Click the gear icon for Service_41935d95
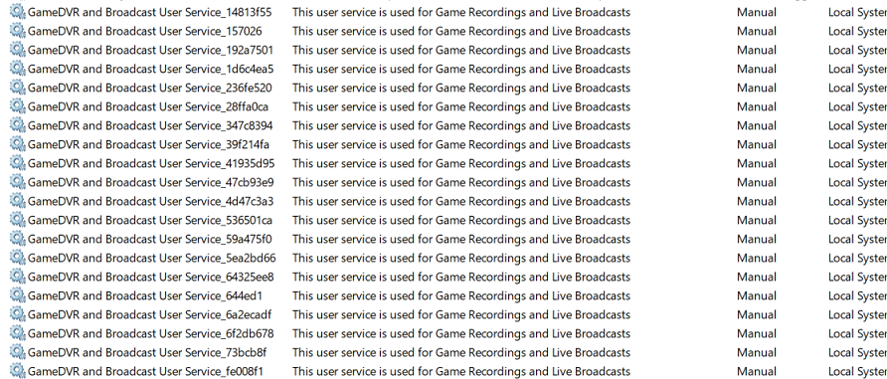 pyautogui.click(x=18, y=163)
